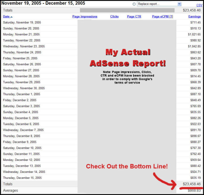Image resolution: width=204 pixels, height=195 pixels.
Task: Click the $1,042.85 earnings value
Action: tap(194, 46)
